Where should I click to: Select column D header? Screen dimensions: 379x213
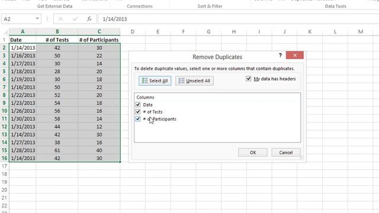pyautogui.click(x=133, y=31)
